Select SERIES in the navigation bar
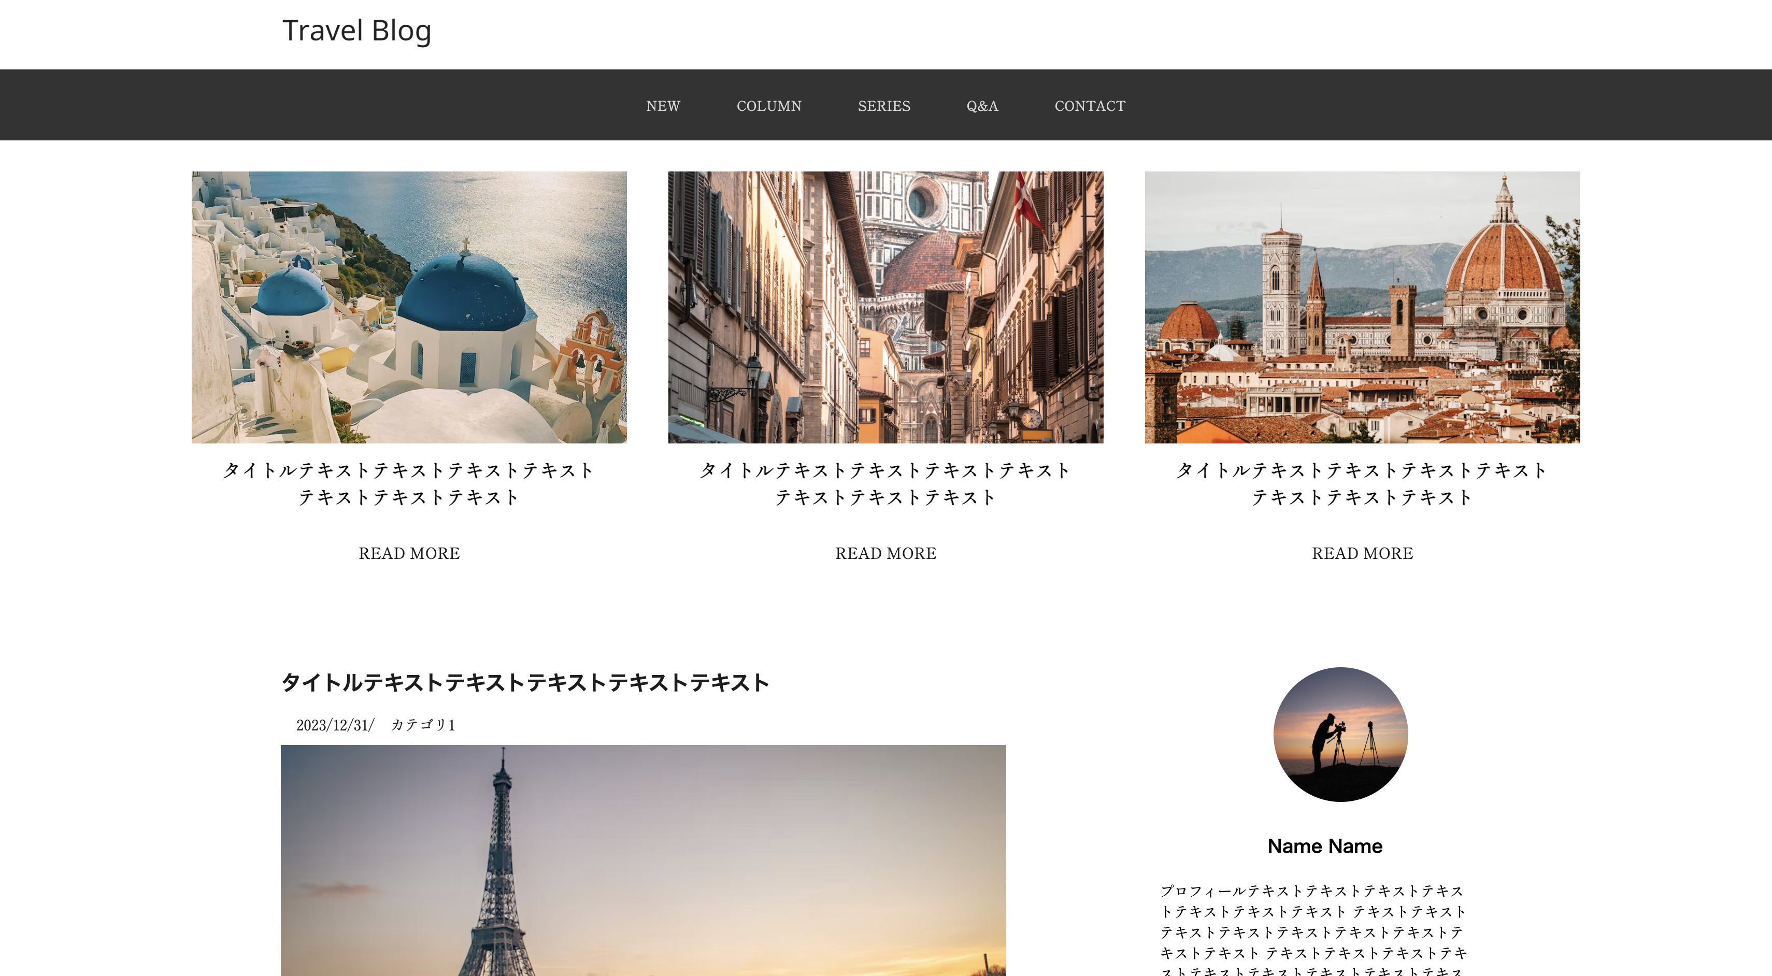This screenshot has height=976, width=1772. [883, 106]
